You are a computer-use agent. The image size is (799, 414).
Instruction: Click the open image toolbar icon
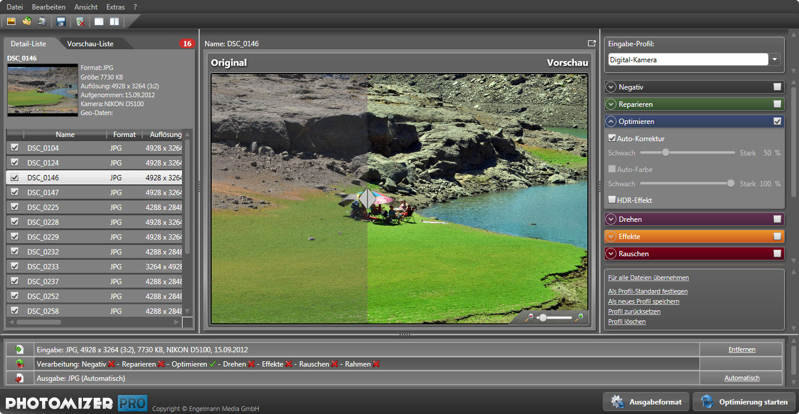(11, 22)
